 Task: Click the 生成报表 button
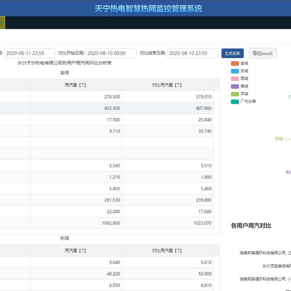coord(232,54)
